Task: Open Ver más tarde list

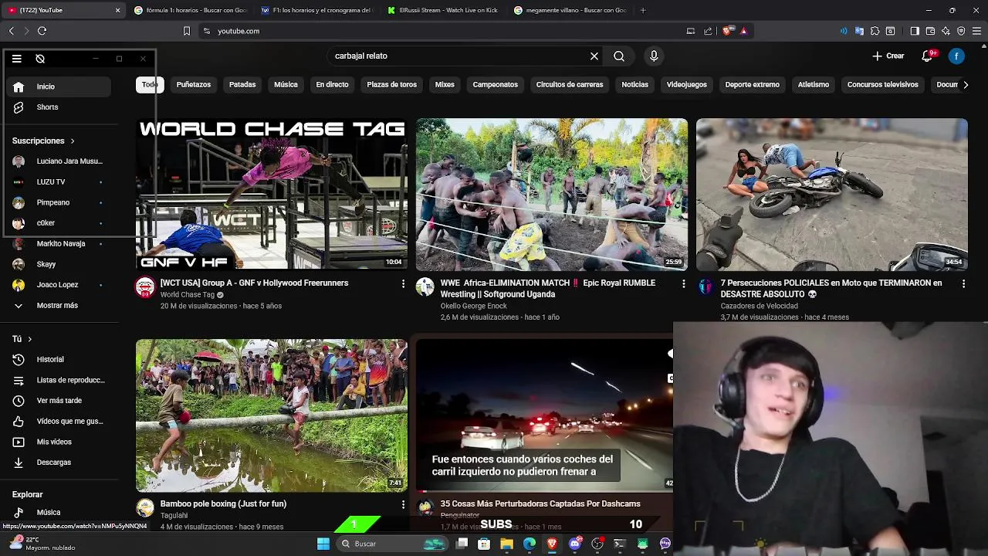Action: click(x=59, y=401)
